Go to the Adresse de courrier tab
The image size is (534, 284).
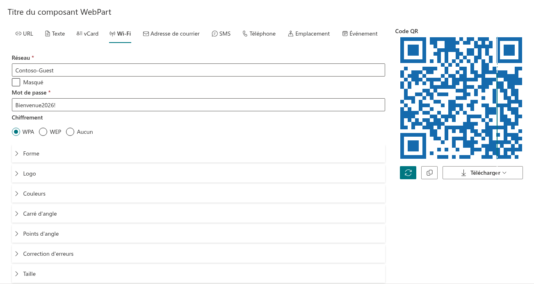click(171, 34)
